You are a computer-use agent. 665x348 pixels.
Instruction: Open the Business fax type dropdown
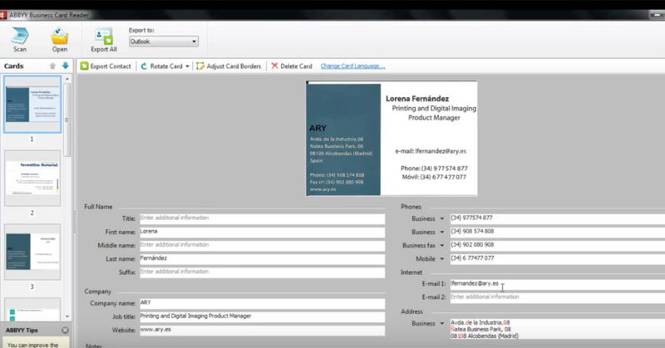pyautogui.click(x=441, y=245)
